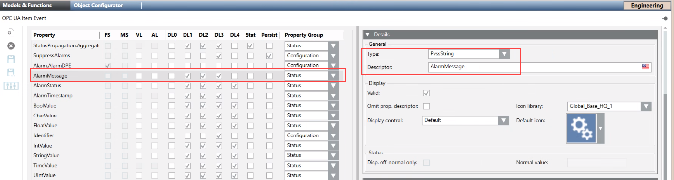This screenshot has height=180, width=674.
Task: Click the Engineering button
Action: (x=647, y=6)
